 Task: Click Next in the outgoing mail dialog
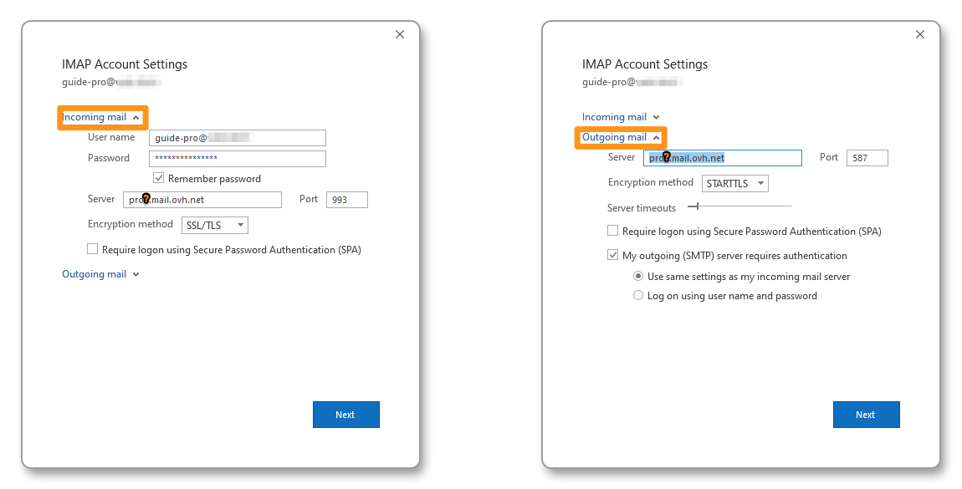point(866,415)
